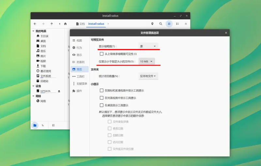Collapse the 我的电脑 sidebar section

(33, 31)
